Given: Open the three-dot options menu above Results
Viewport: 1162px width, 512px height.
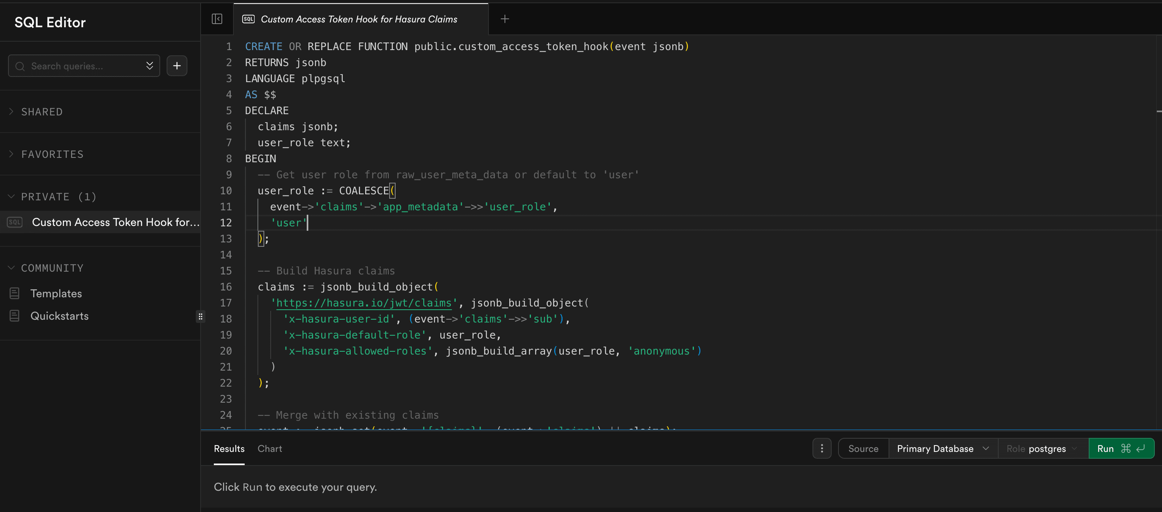Looking at the screenshot, I should [821, 448].
